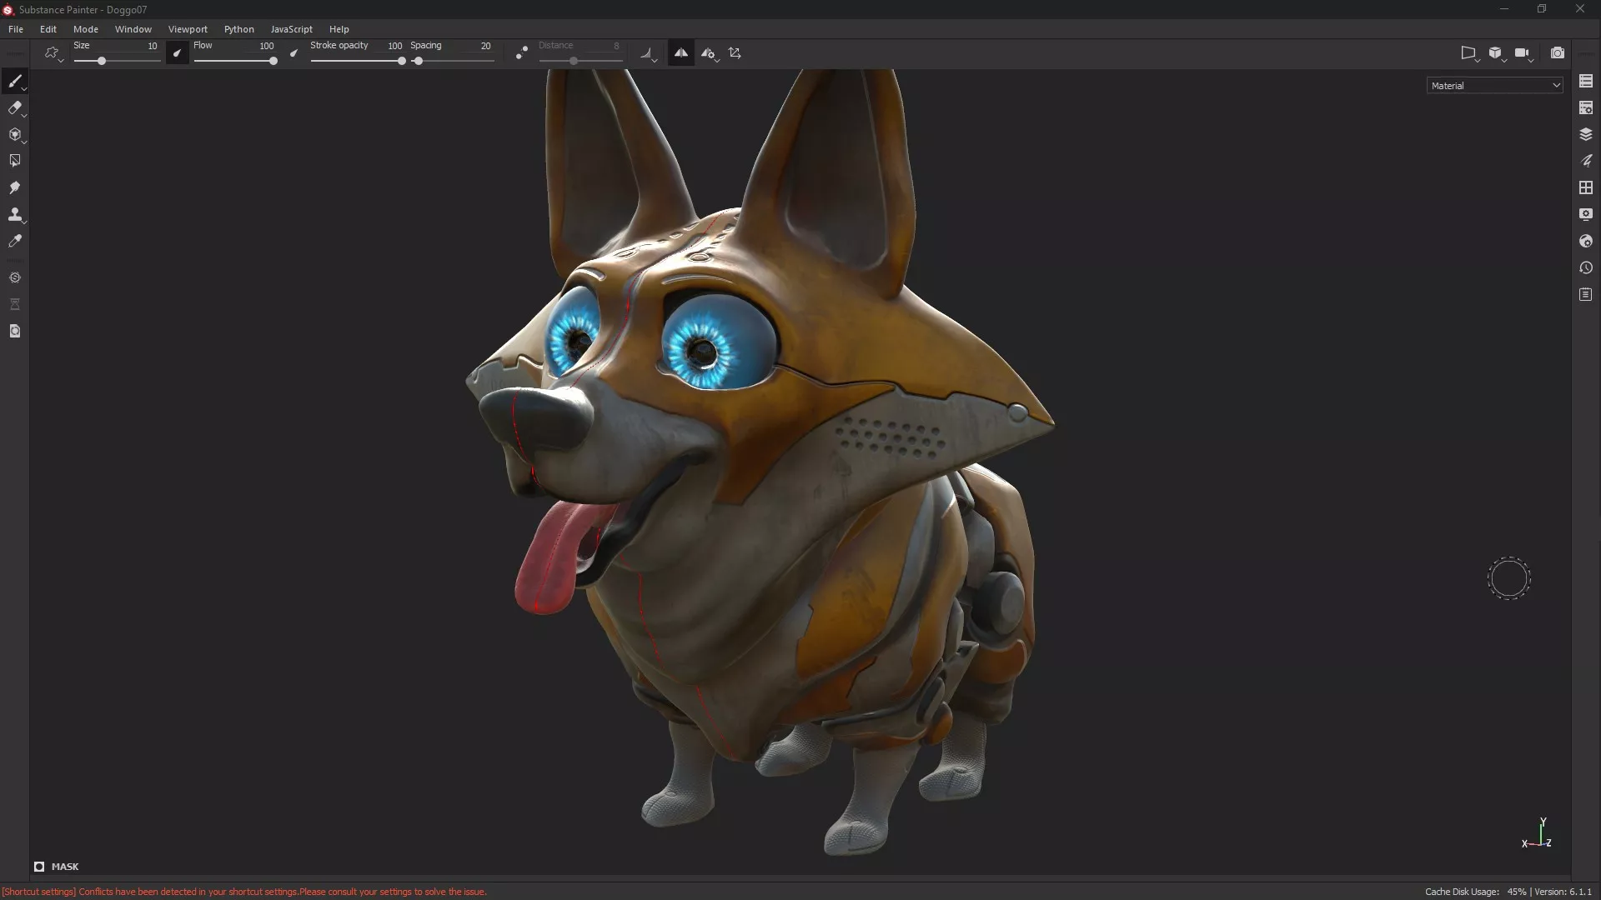Select the Projection tool (cube icon)
1601x900 pixels.
(14, 134)
